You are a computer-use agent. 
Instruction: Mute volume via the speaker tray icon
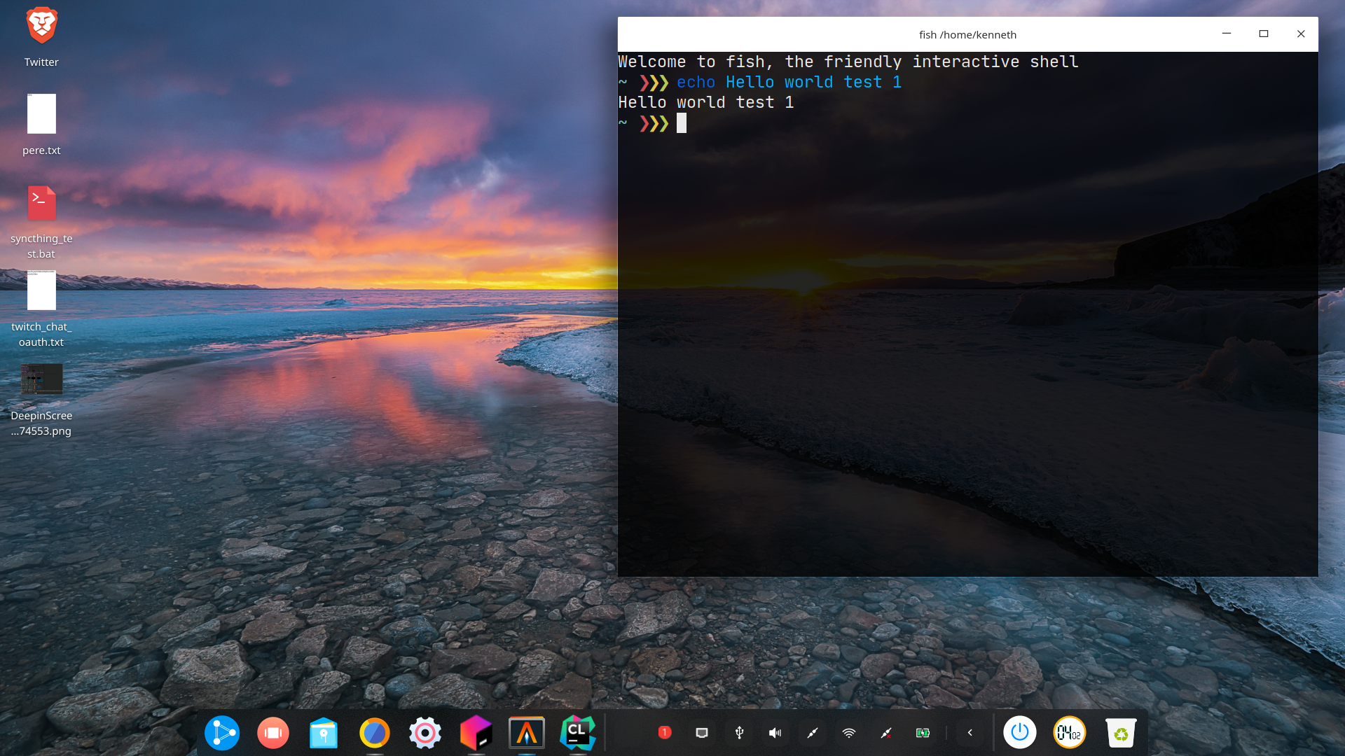pyautogui.click(x=775, y=733)
